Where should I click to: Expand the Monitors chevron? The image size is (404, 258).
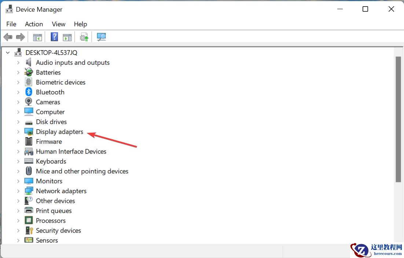(18, 181)
